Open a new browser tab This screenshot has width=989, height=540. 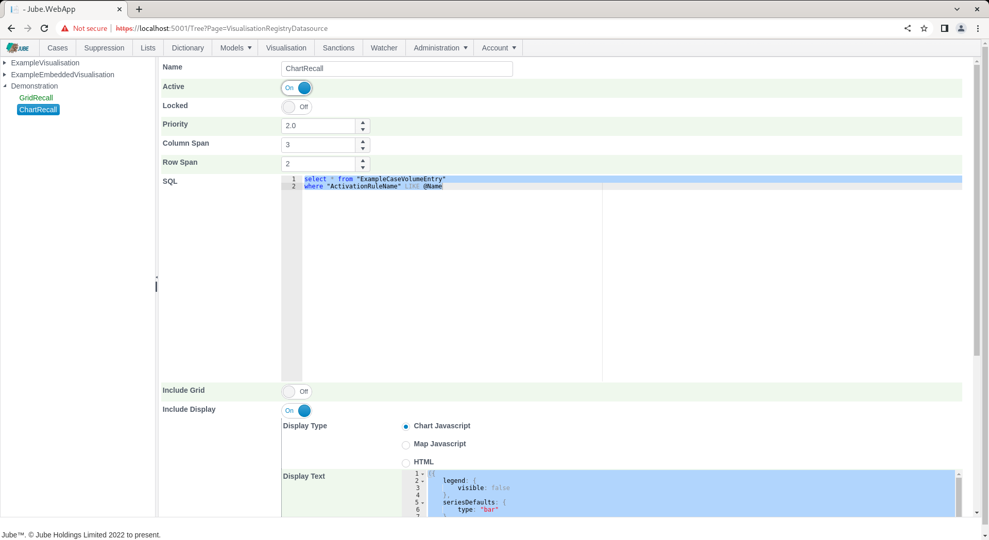(x=139, y=9)
